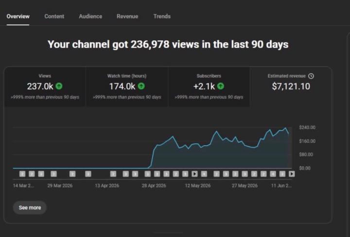Switch to the Content tab
Viewport: 350px width, 237px height.
(54, 17)
